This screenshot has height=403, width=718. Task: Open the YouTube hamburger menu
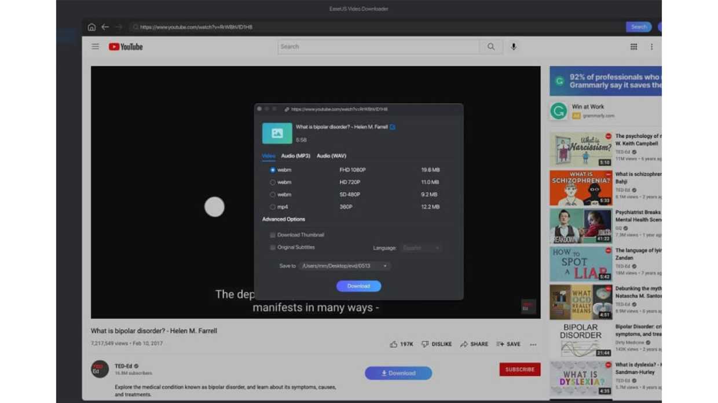[95, 46]
